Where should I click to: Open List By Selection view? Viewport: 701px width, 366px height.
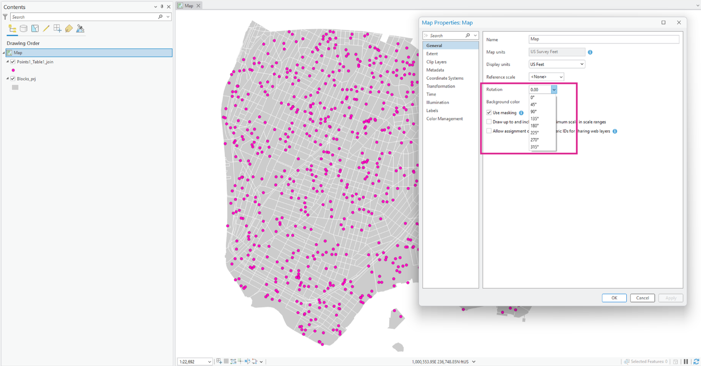(x=35, y=28)
